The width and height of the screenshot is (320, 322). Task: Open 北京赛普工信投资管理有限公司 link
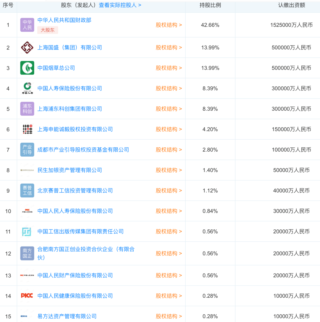pos(75,190)
